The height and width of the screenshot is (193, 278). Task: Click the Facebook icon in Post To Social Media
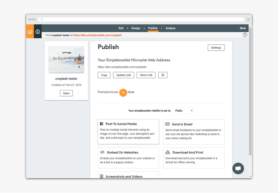click(102, 124)
